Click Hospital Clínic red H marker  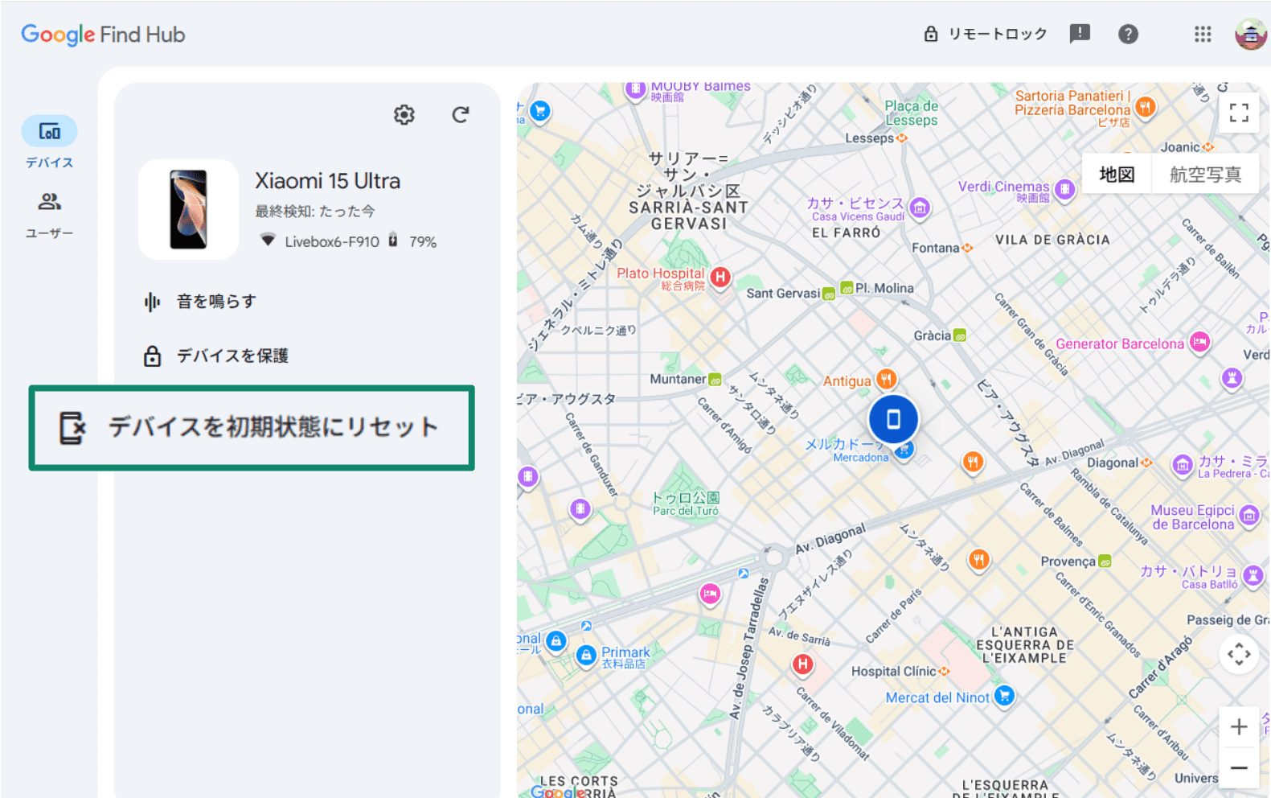click(x=802, y=664)
